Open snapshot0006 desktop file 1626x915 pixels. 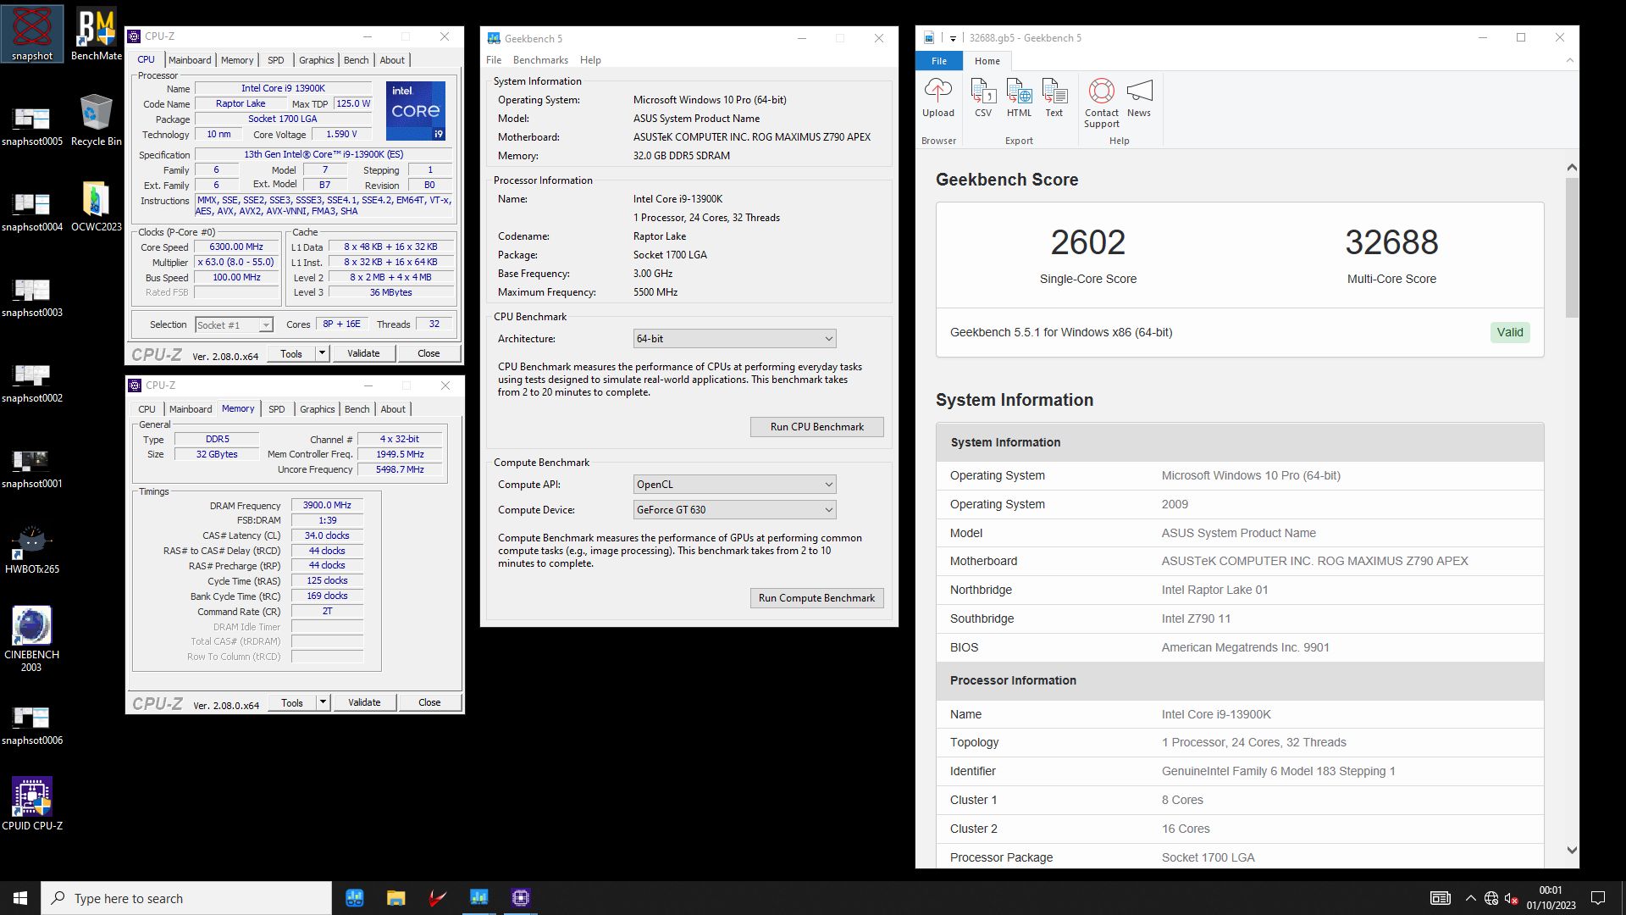[32, 724]
